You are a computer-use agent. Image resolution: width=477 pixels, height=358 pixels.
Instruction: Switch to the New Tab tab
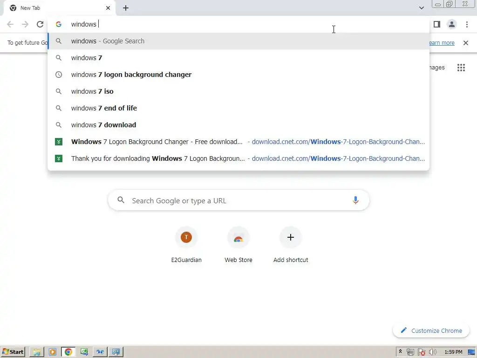(59, 8)
